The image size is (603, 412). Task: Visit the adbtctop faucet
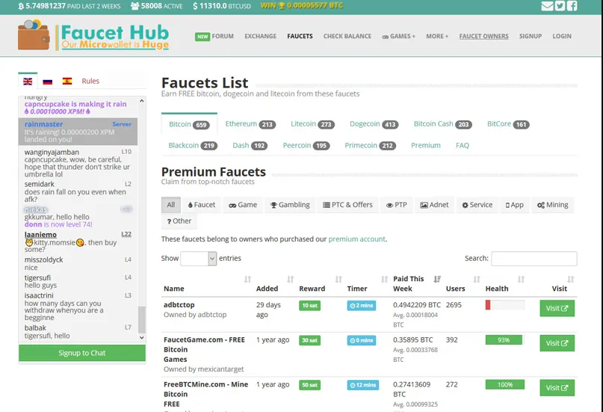point(557,308)
